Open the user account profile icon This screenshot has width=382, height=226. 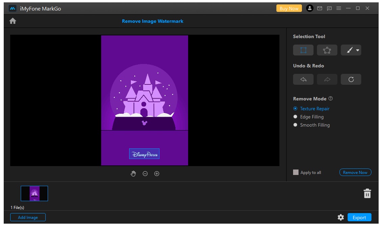coord(310,8)
